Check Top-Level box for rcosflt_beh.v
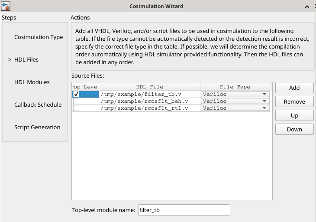Viewport: 316px width, 222px height. (x=76, y=101)
